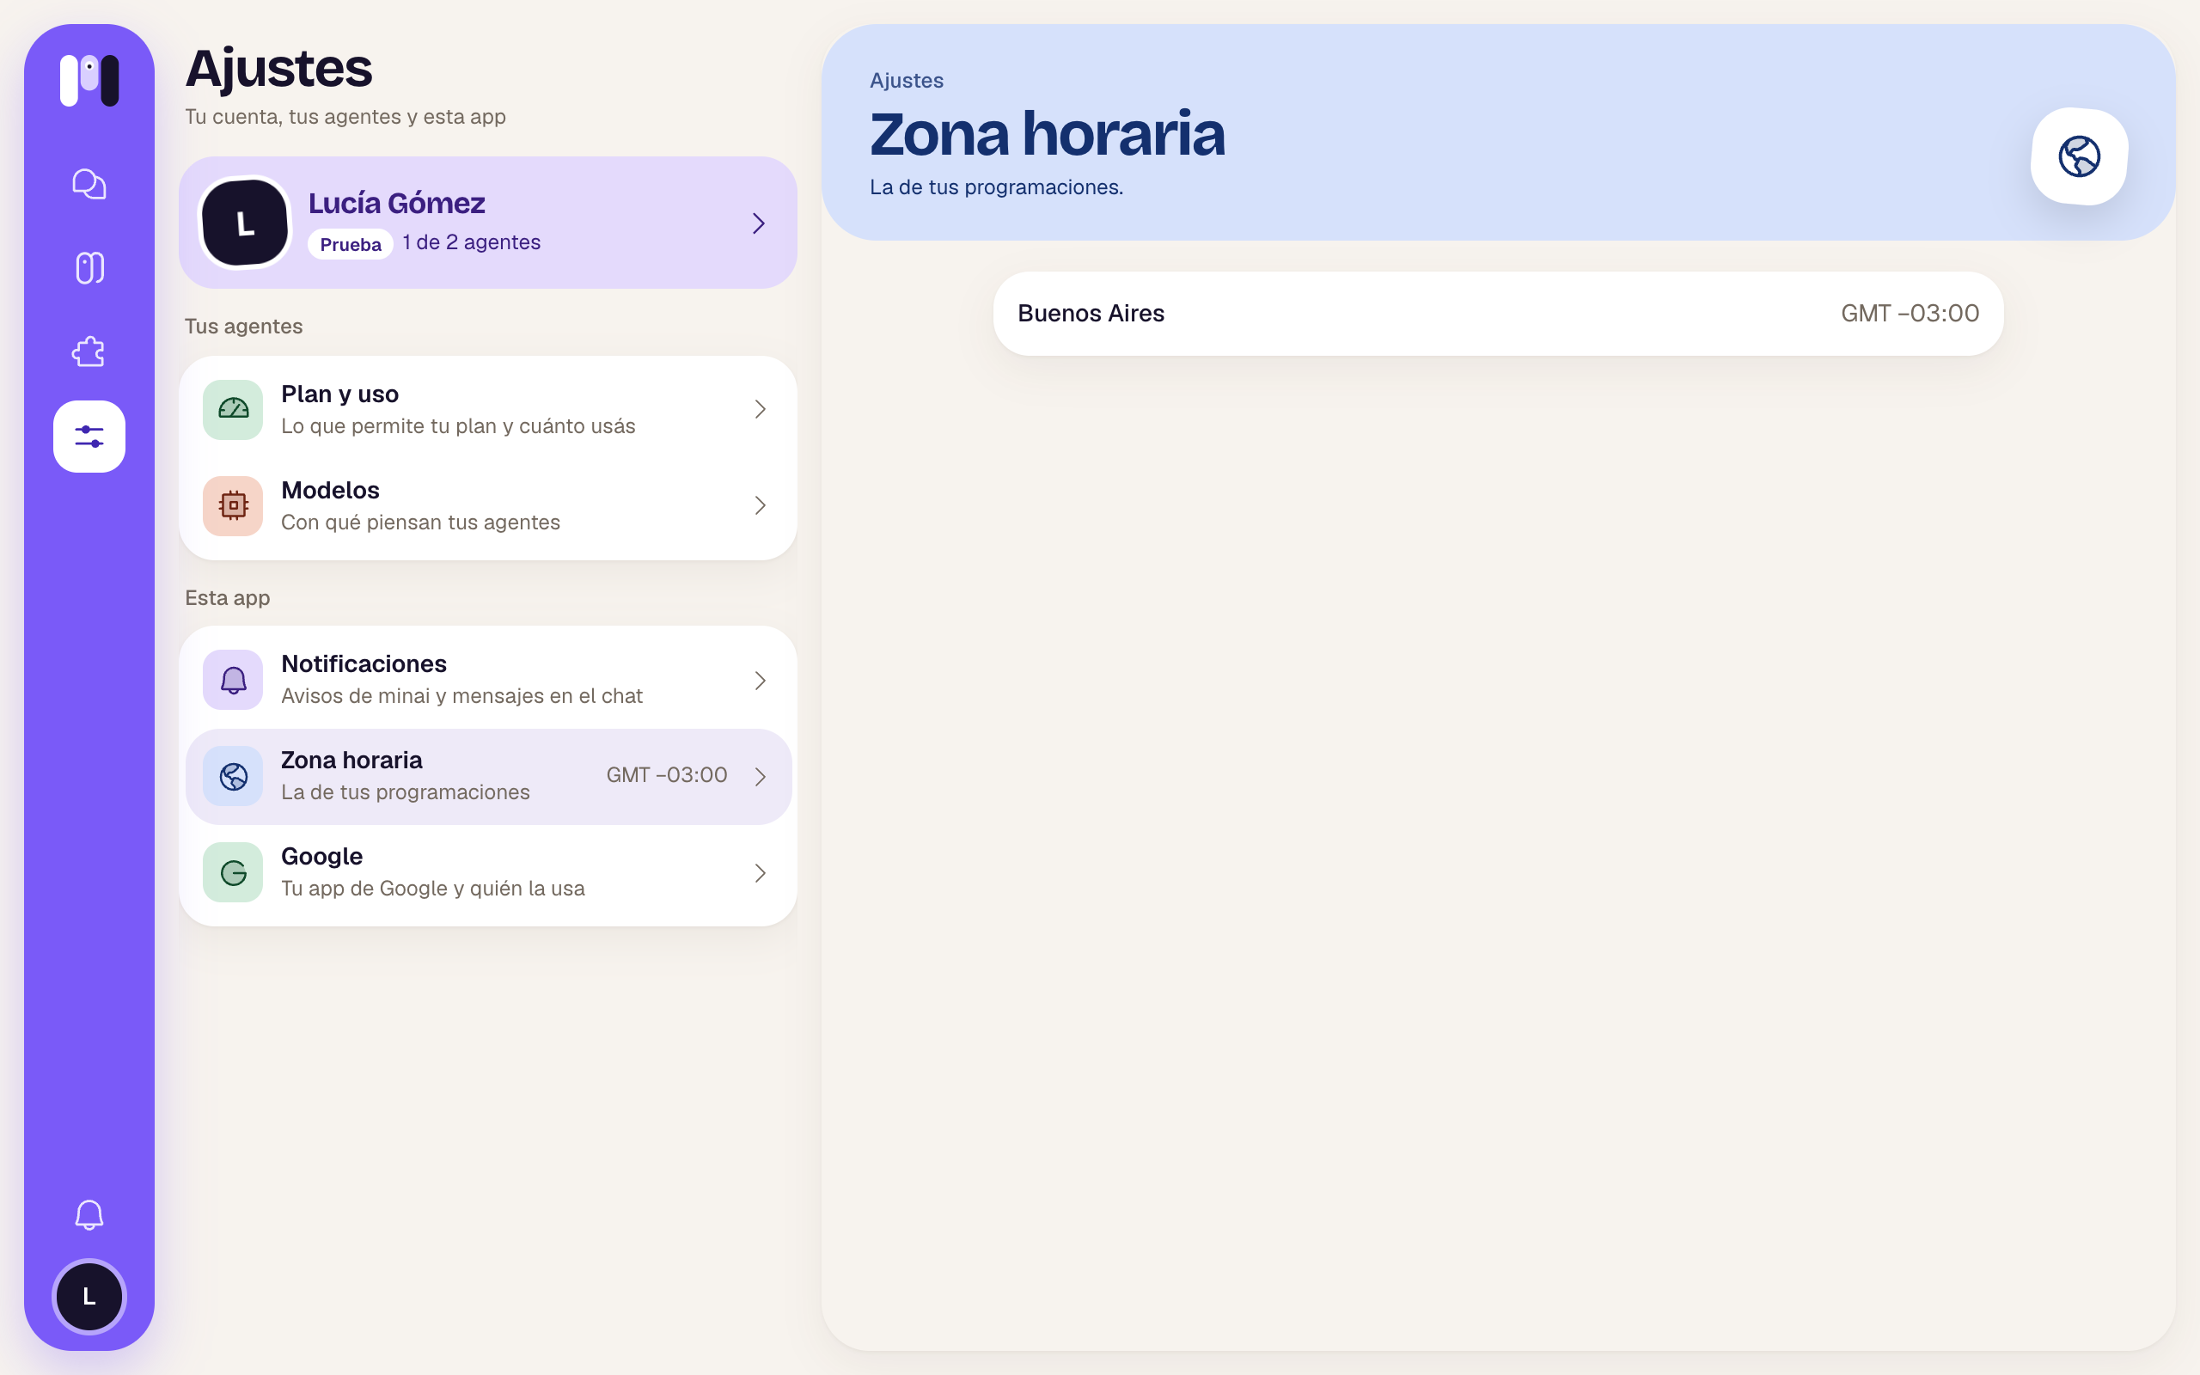Screen dimensions: 2200x1375
Task: Open the Modelos settings item
Action: pos(488,505)
